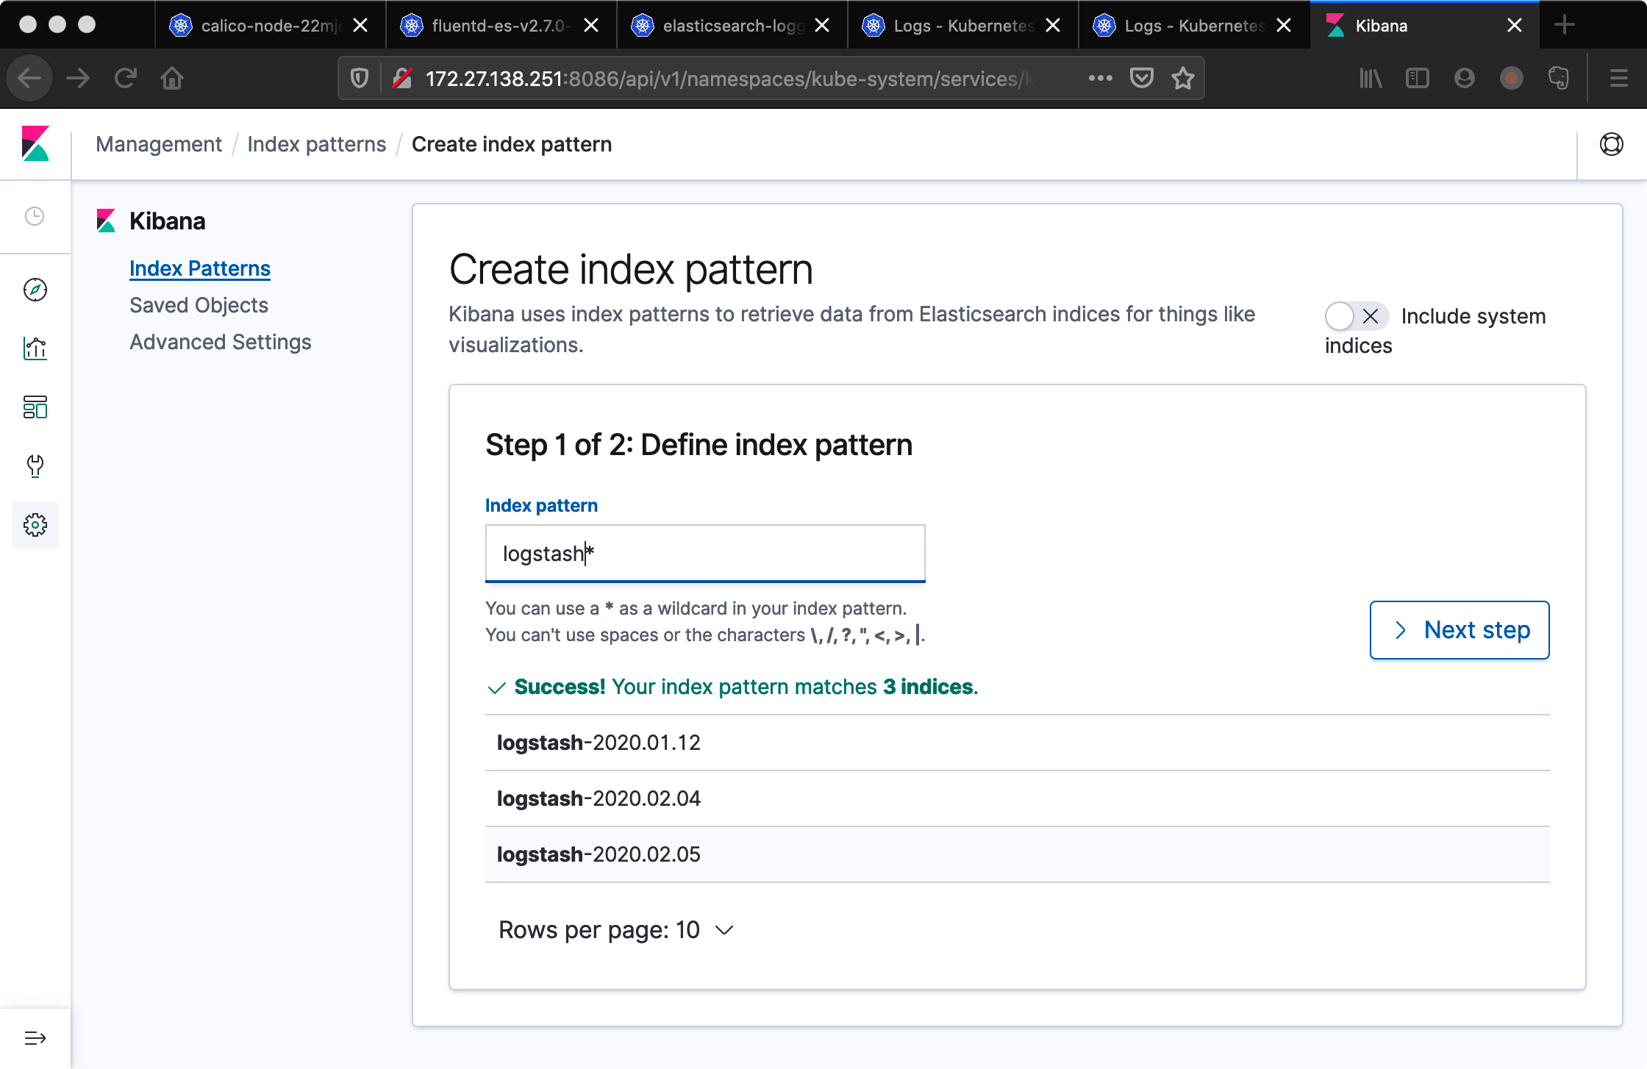1647x1069 pixels.
Task: Click the Index pattern field label
Action: tap(541, 506)
